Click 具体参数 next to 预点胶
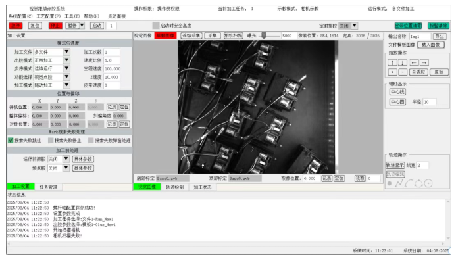 point(83,168)
